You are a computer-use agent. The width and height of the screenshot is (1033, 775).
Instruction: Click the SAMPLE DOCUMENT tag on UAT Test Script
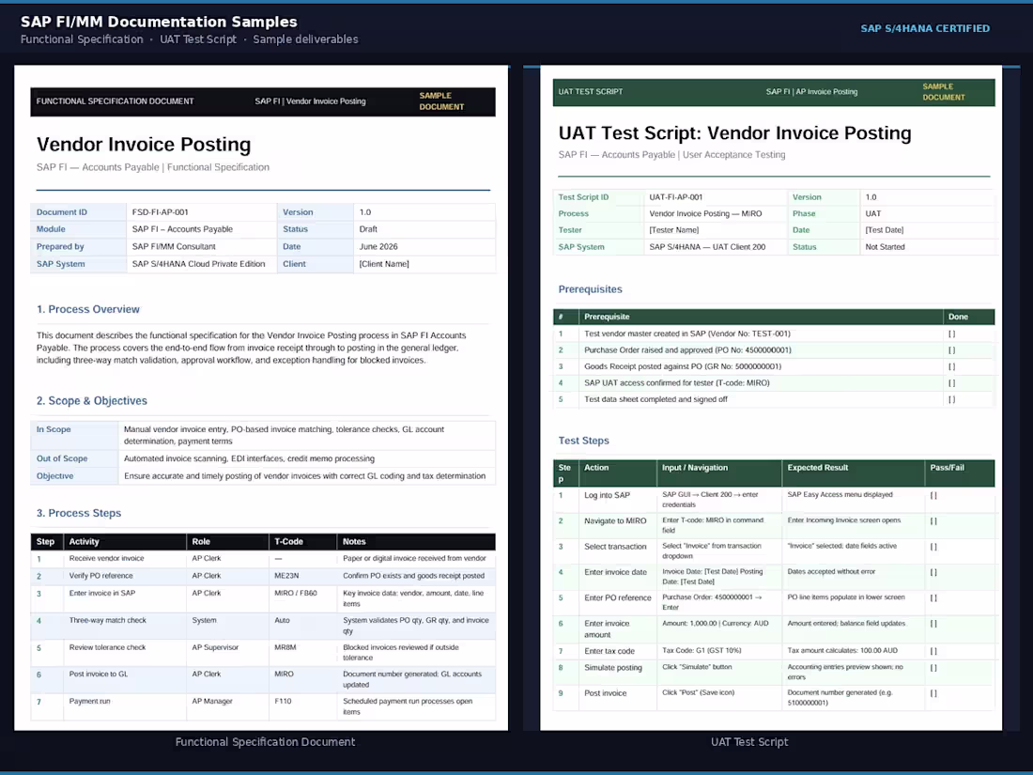pyautogui.click(x=944, y=92)
